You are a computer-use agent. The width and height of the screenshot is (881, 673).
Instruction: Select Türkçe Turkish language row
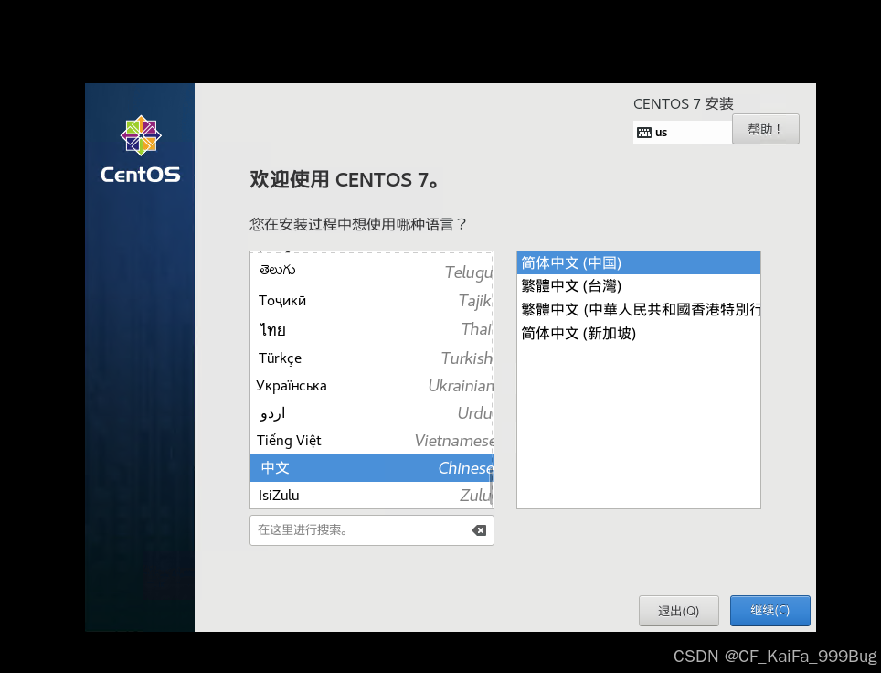tap(371, 358)
